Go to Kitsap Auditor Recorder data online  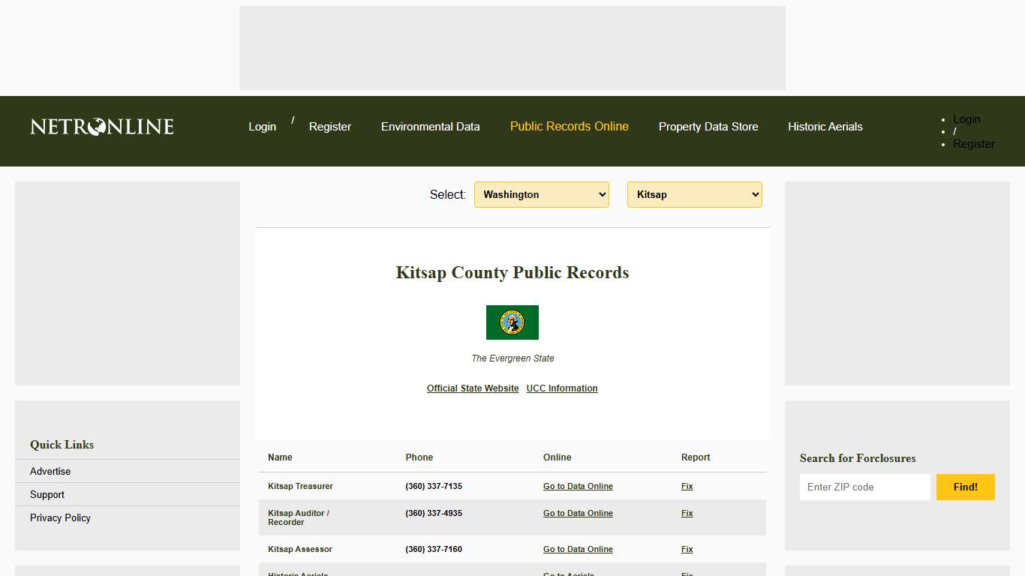tap(578, 513)
